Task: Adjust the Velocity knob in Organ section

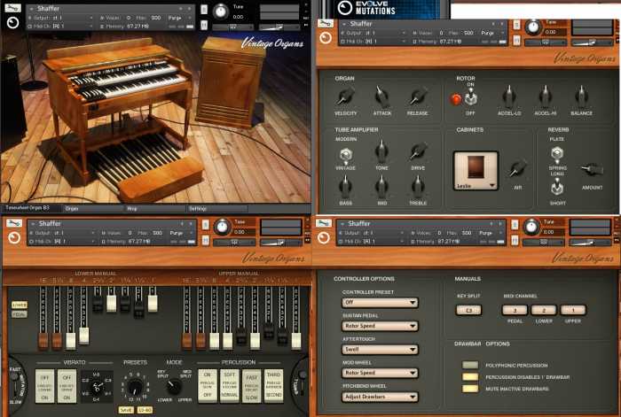Action: 345,97
